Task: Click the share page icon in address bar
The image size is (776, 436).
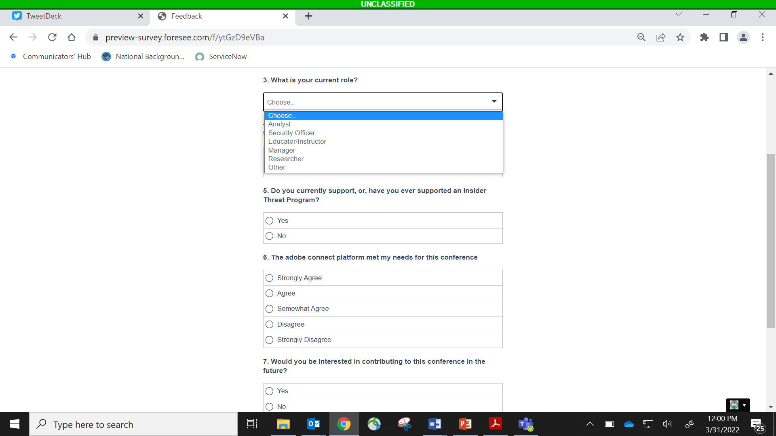Action: click(x=661, y=37)
